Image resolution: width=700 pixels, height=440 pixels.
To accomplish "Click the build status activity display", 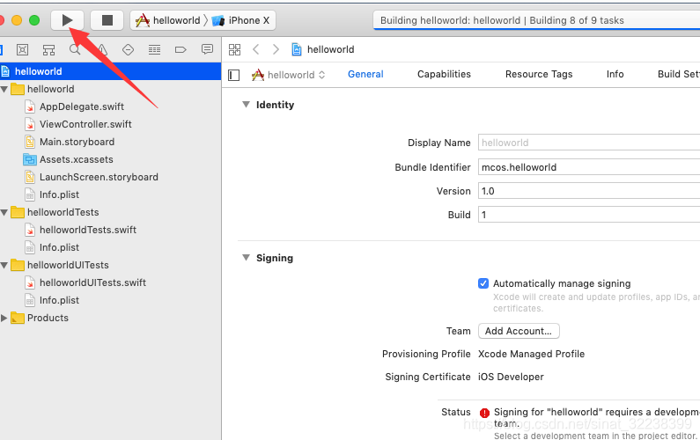I will click(x=536, y=20).
